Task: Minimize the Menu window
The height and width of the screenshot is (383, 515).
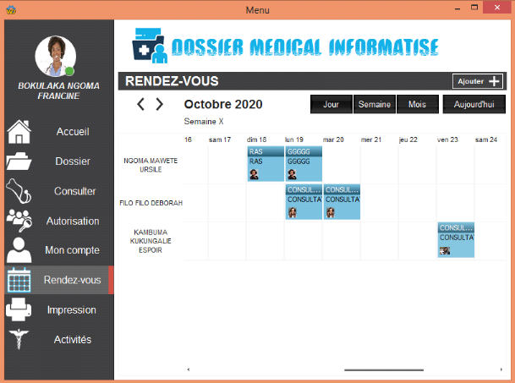Action: (457, 8)
